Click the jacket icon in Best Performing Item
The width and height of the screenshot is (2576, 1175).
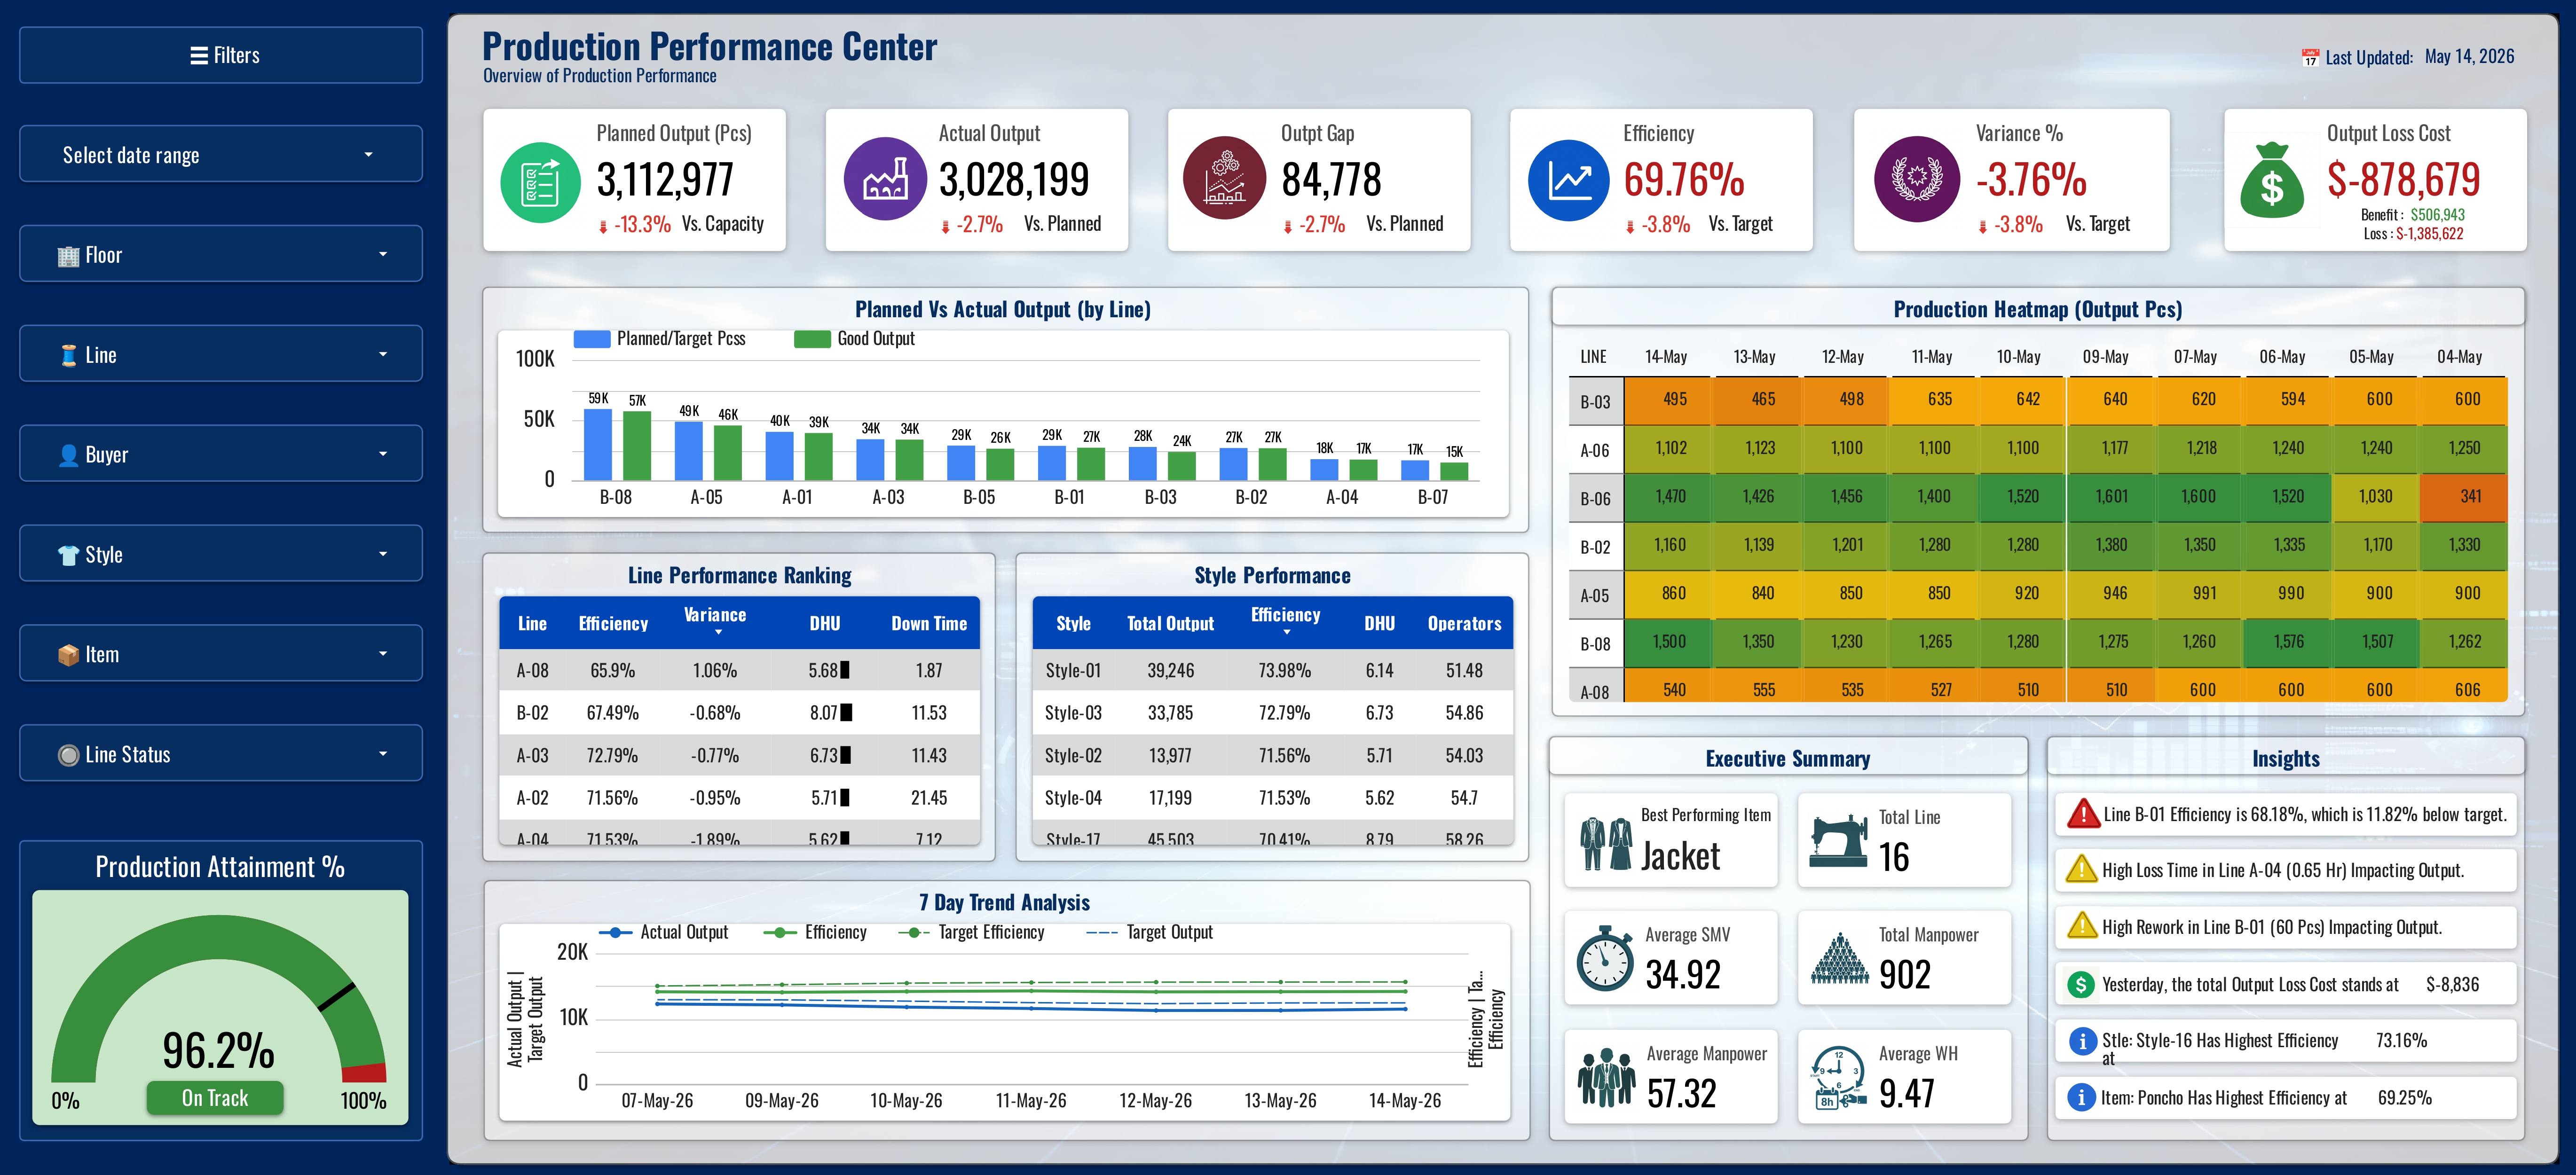point(1606,843)
